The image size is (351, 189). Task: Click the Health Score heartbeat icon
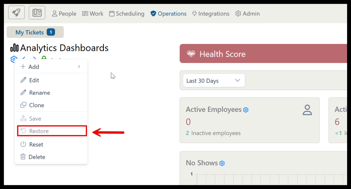[x=191, y=54]
